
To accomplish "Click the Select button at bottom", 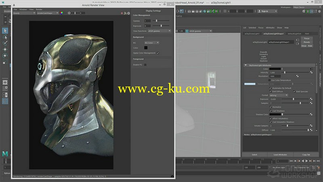I will pyautogui.click(x=254, y=154).
